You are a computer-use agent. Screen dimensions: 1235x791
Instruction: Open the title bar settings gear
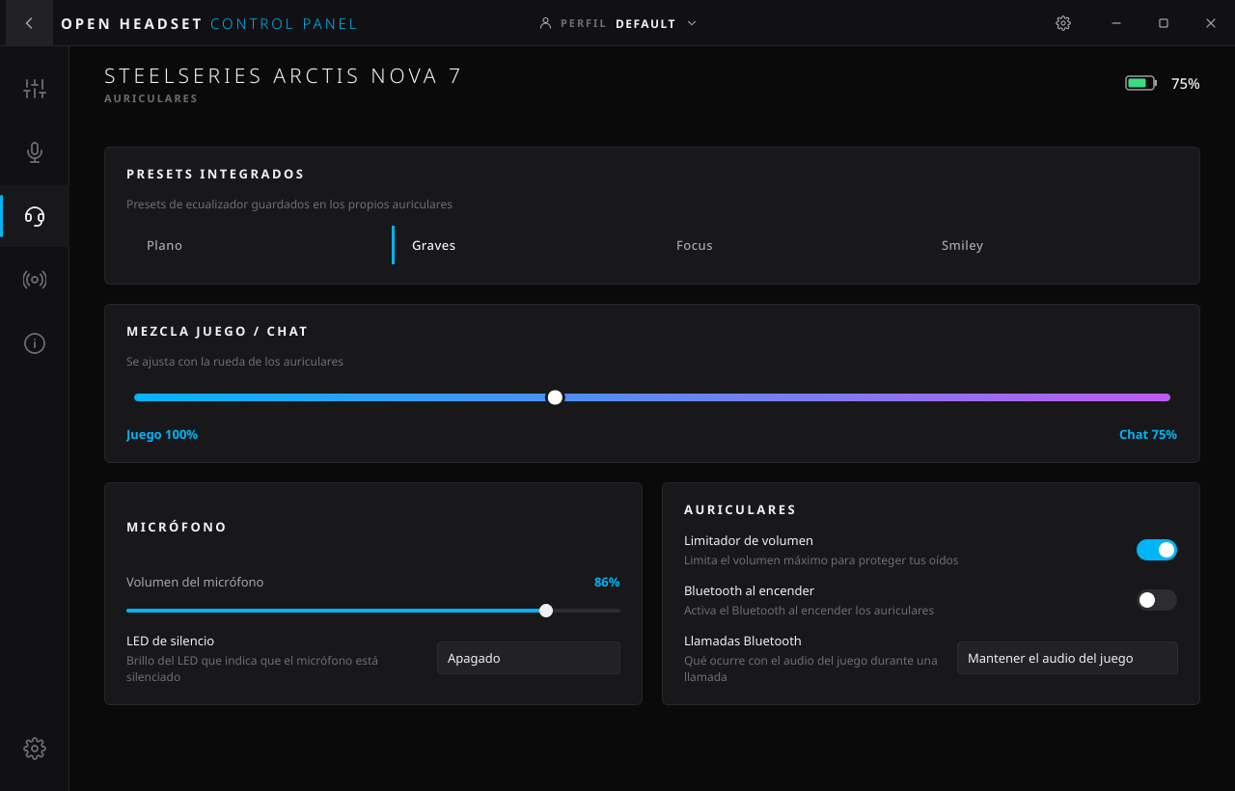pos(1063,23)
